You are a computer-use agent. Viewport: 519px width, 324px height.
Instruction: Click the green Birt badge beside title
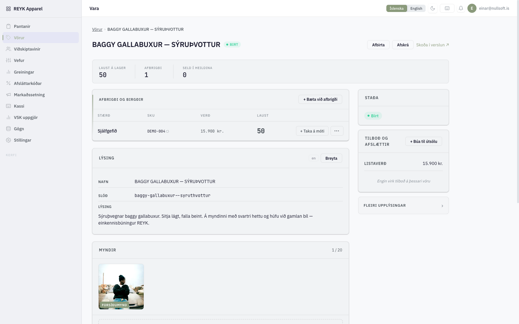point(232,44)
